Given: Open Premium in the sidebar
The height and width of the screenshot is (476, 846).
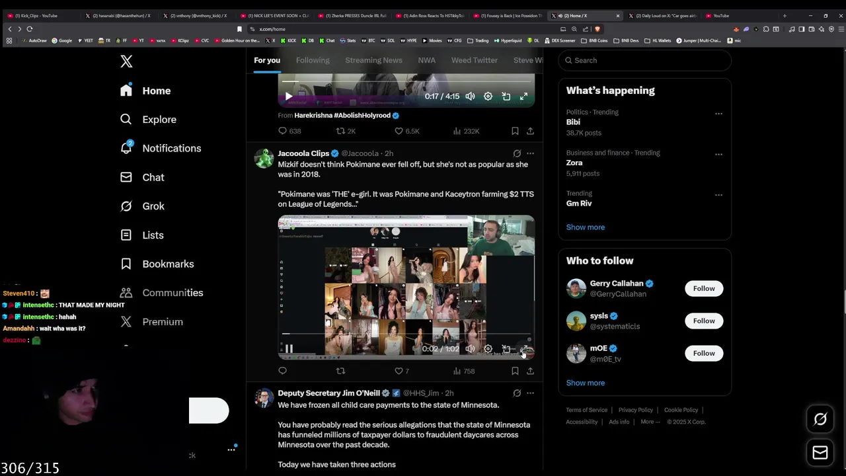Looking at the screenshot, I should click(x=151, y=322).
